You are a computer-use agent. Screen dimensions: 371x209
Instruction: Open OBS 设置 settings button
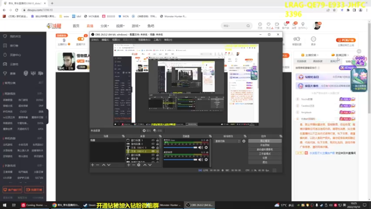pos(265,158)
